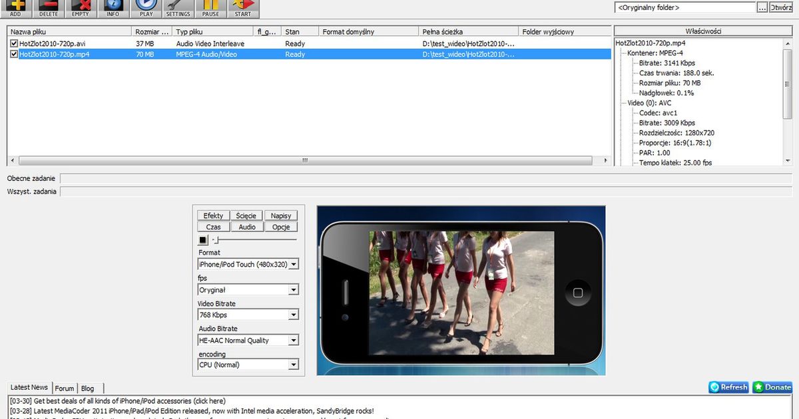The height and width of the screenshot is (419, 799).
Task: Open the INFO panel icon
Action: pyautogui.click(x=113, y=7)
